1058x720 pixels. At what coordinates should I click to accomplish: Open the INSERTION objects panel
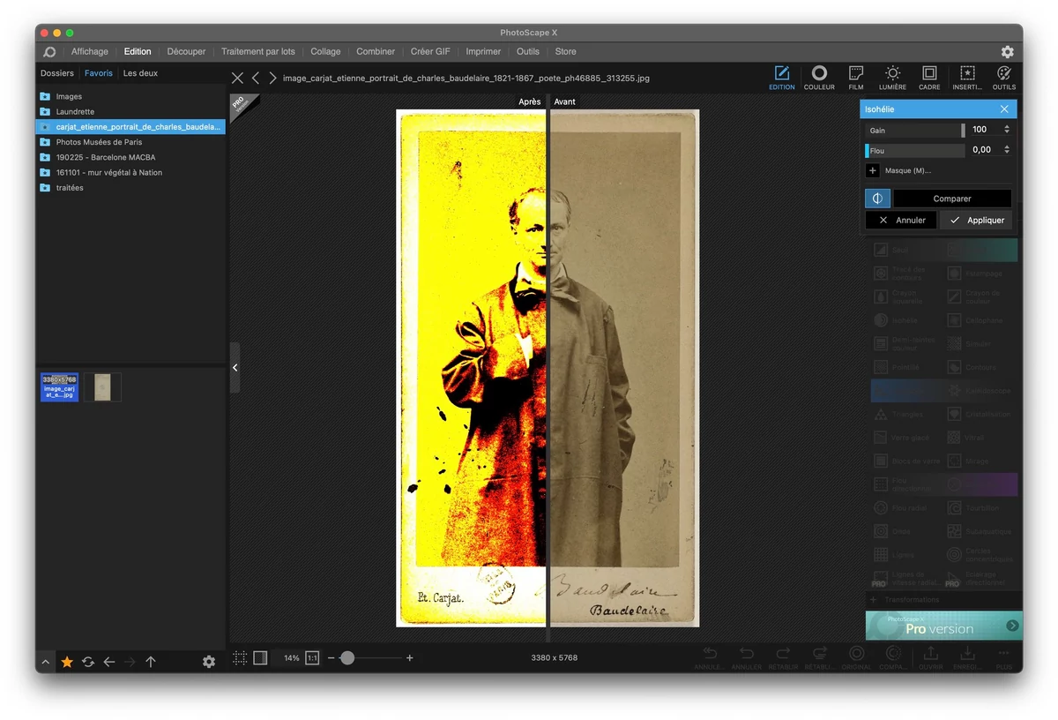pos(967,78)
